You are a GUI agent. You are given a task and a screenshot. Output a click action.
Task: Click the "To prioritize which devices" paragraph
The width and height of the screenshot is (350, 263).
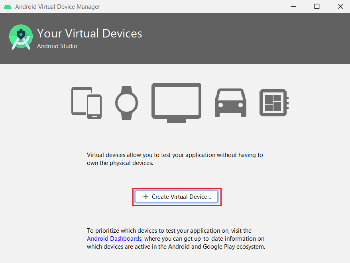point(175,239)
